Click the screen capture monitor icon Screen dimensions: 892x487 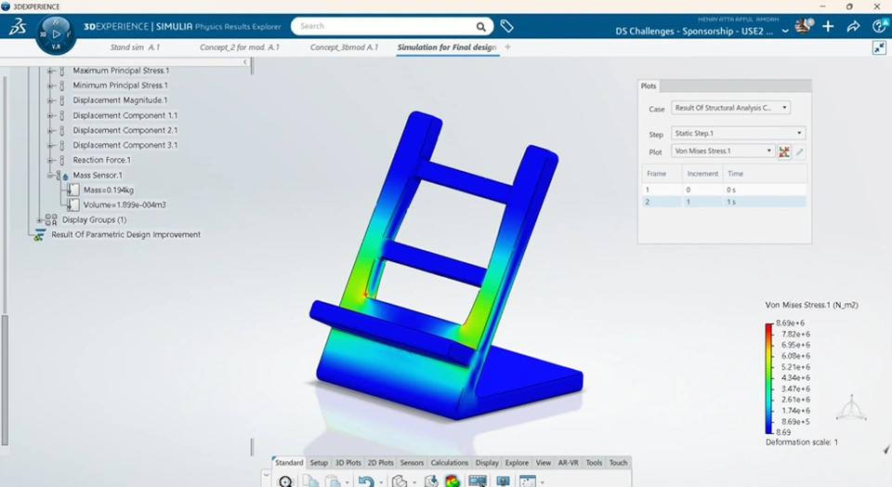click(503, 481)
